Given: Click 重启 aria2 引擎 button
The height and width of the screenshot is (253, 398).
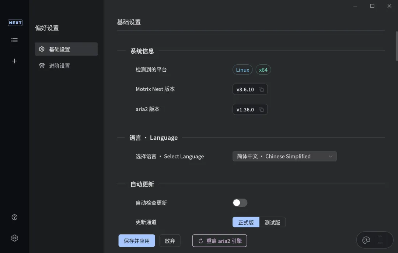Looking at the screenshot, I should [220, 240].
